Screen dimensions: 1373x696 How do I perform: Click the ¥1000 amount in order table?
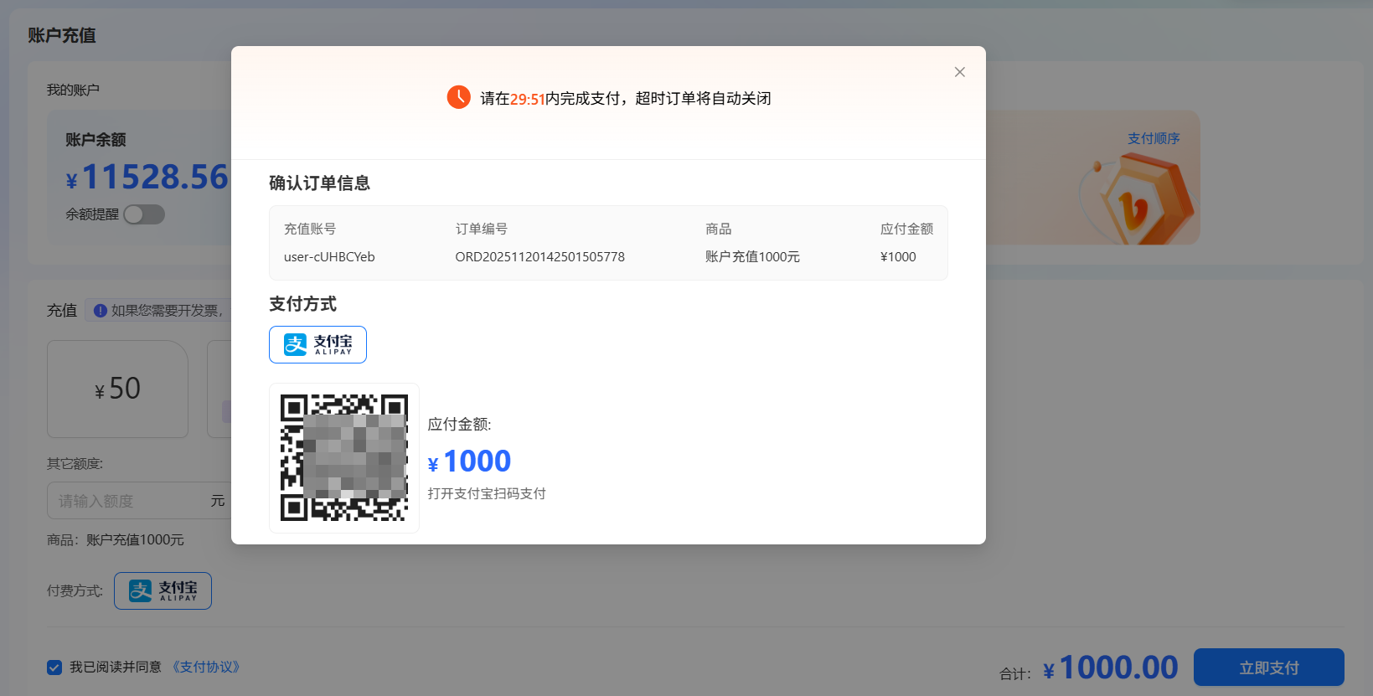[898, 257]
